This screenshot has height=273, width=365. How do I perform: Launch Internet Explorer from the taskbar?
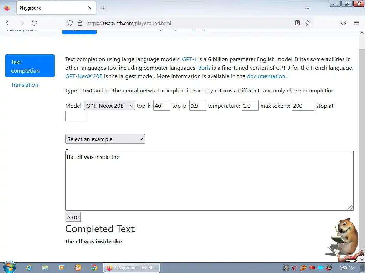(29, 268)
